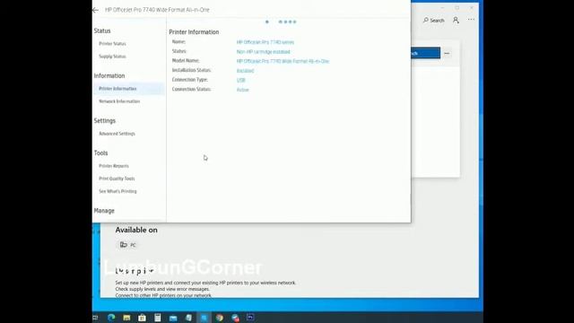The height and width of the screenshot is (323, 574).
Task: Open Google Chrome from the taskbar
Action: click(x=219, y=318)
